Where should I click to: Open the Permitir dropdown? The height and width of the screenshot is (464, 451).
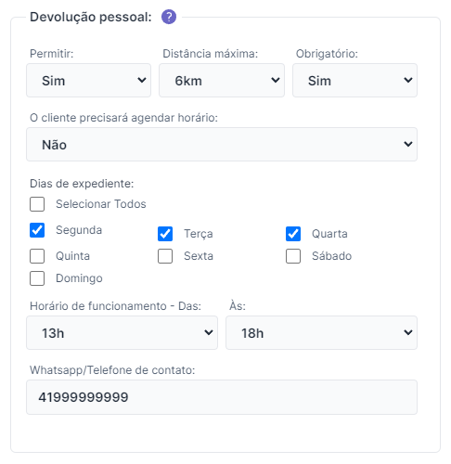point(88,81)
